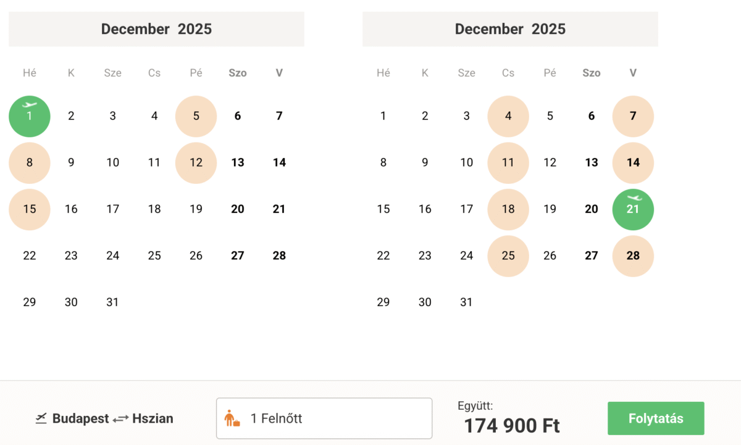Screen dimensions: 741x445
Task: Select departure date December 1 with plane icon
Action: pyautogui.click(x=30, y=116)
